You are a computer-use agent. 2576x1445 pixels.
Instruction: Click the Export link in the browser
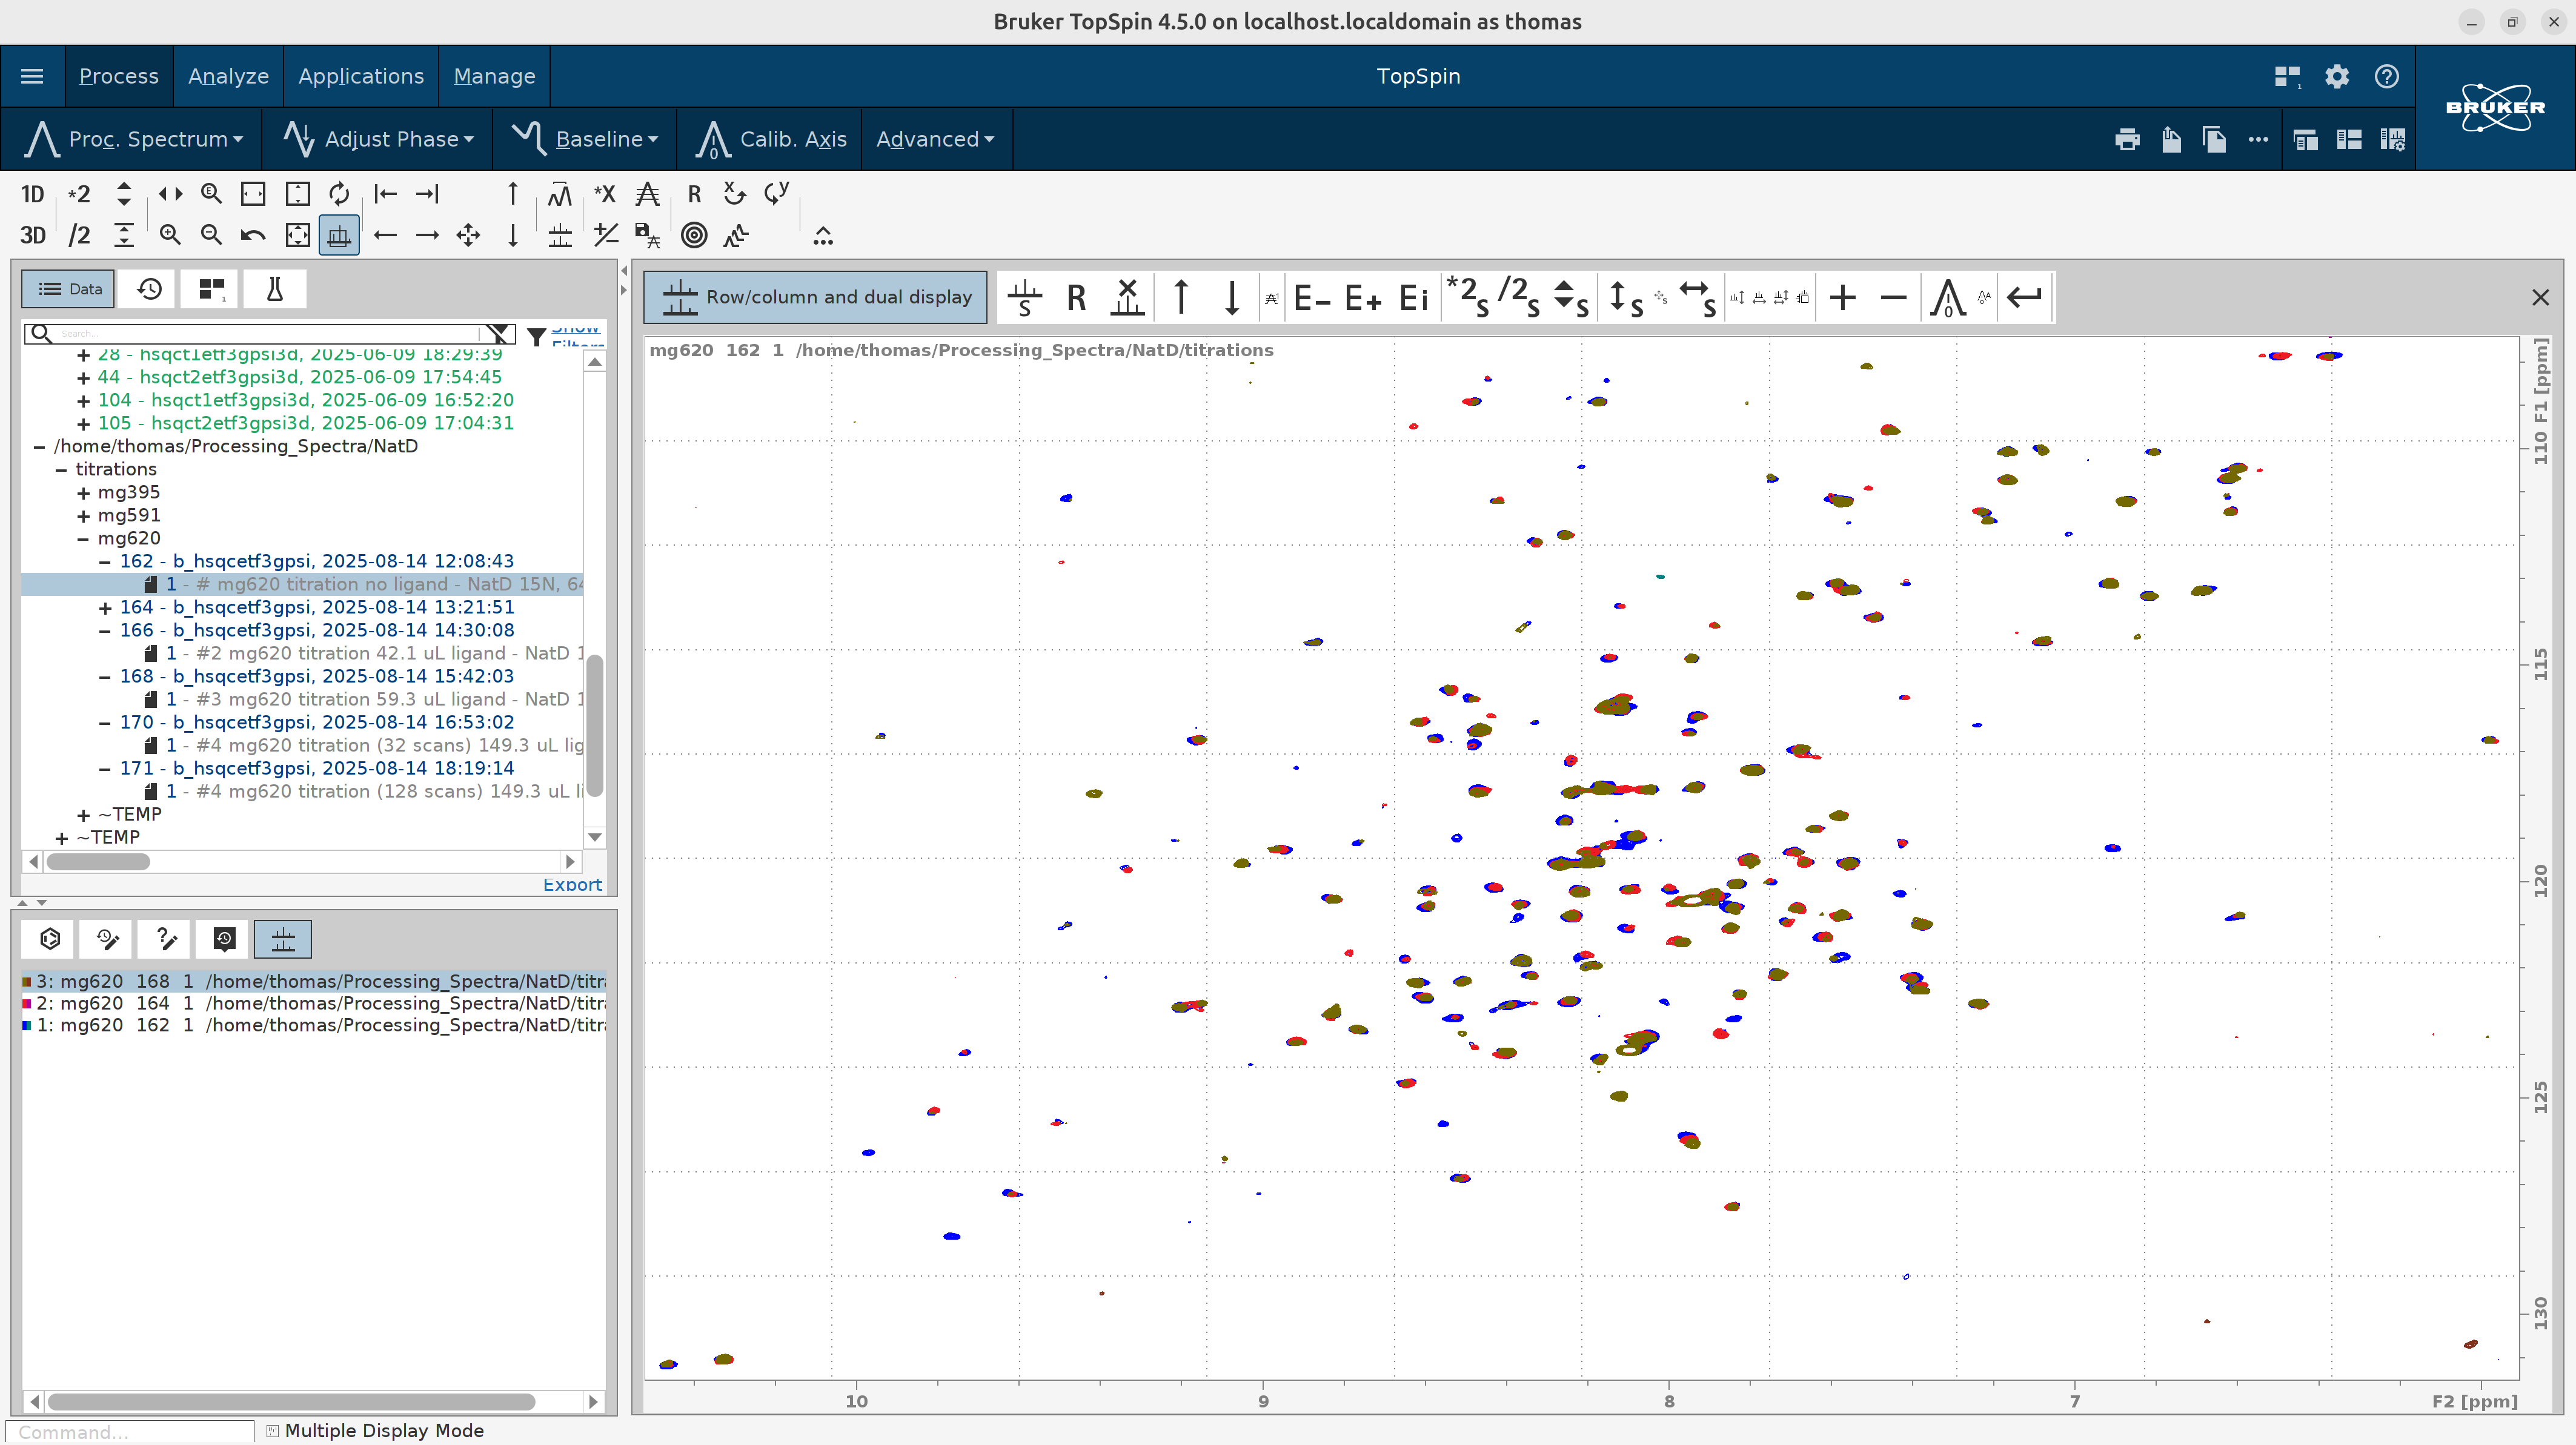572,884
